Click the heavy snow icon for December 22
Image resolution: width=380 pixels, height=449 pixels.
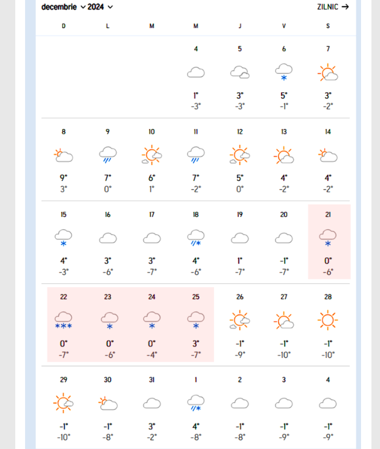tap(64, 319)
